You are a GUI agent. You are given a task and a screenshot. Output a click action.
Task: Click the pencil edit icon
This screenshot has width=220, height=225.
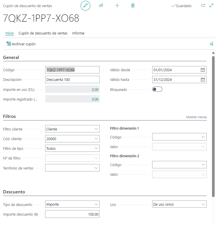85,6
